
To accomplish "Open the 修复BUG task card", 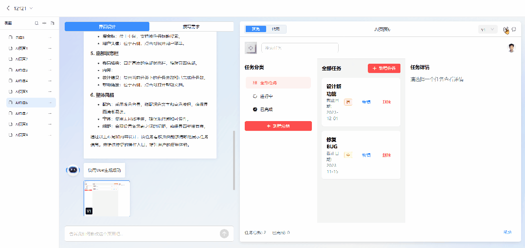I will pyautogui.click(x=361, y=155).
